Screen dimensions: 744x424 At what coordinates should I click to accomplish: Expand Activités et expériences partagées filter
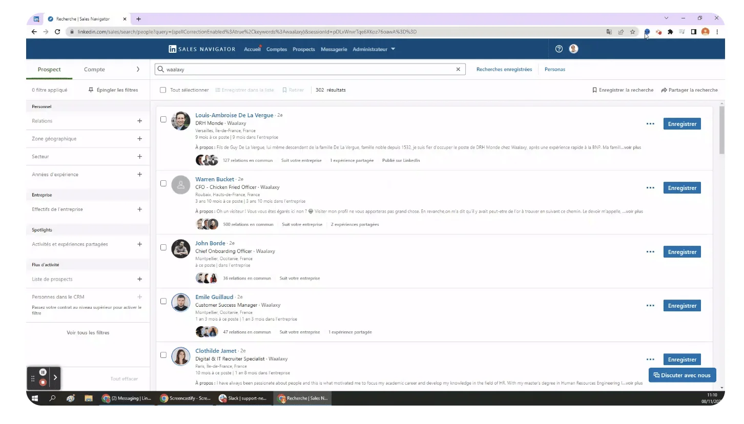pos(139,244)
